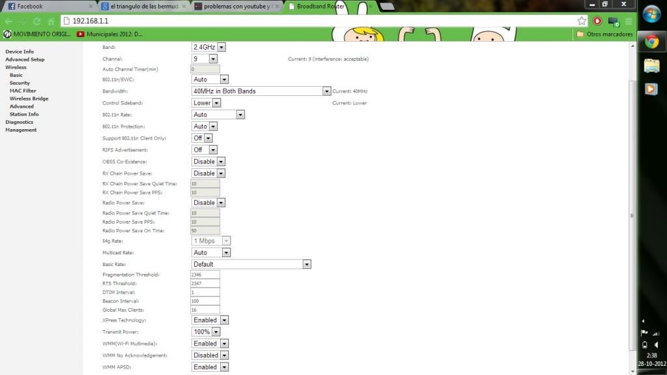
Task: Open the WMM No Acknowledgement dropdown
Action: coord(210,355)
